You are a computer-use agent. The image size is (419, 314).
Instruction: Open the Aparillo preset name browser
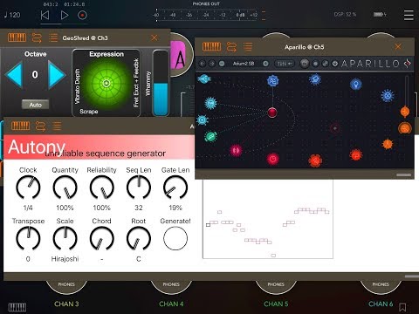[244, 64]
